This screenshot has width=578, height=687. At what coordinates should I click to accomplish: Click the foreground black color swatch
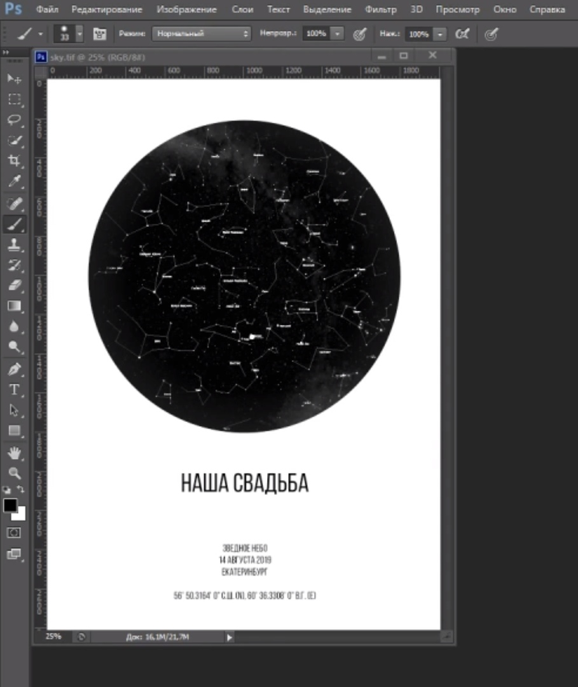pos(10,505)
